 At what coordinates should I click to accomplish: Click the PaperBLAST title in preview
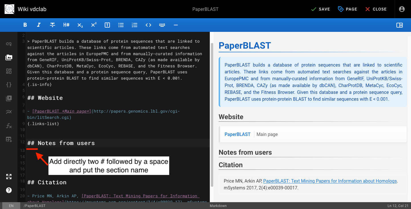pyautogui.click(x=245, y=45)
